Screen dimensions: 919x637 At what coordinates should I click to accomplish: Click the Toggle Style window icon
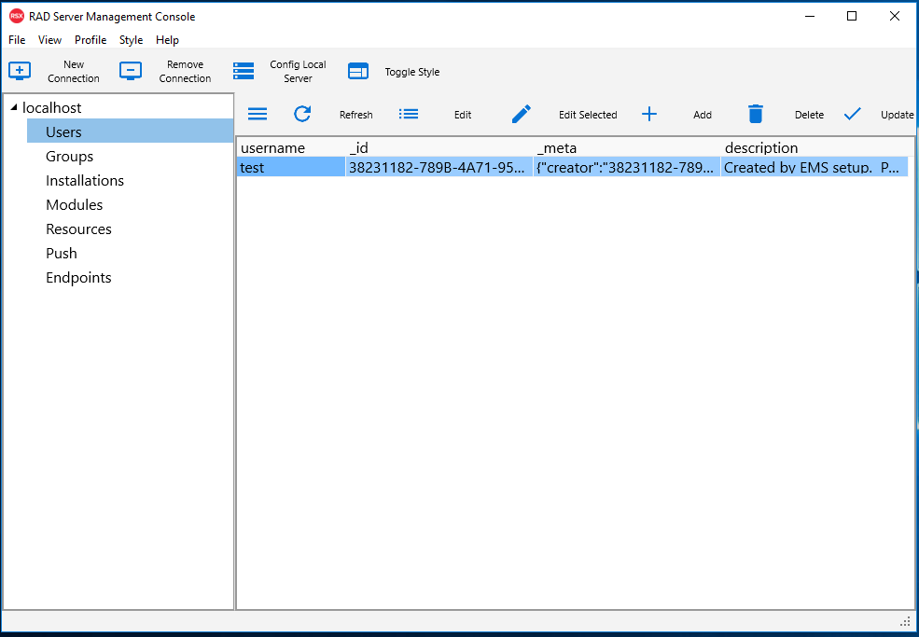(358, 71)
